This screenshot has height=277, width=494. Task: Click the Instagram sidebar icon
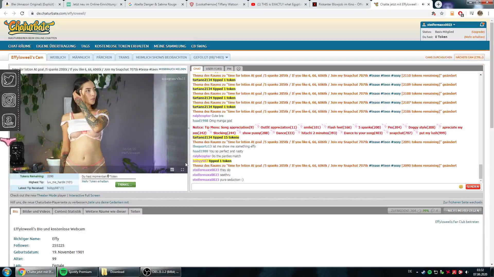click(x=9, y=100)
